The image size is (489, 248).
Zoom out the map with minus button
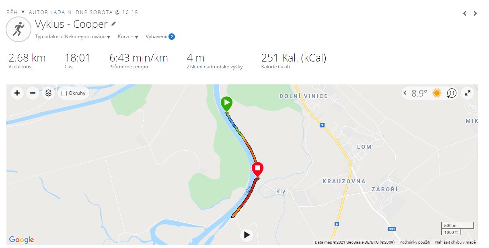pyautogui.click(x=33, y=93)
